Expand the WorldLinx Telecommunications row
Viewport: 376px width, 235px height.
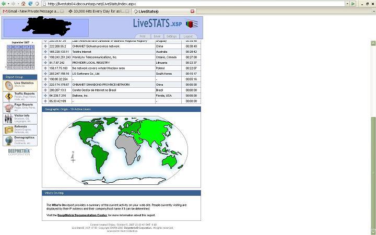point(45,57)
